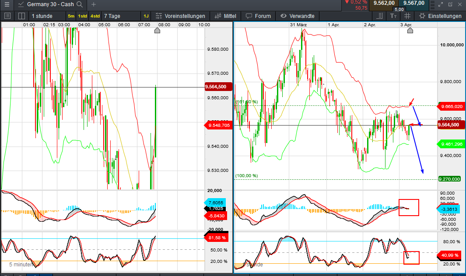Viewport: 466px width, 276px height.
Task: Open the Forum panel
Action: pos(258,16)
